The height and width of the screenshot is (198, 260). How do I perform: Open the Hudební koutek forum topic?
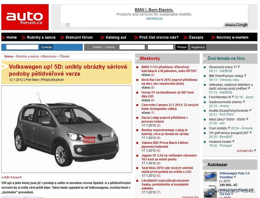tap(220, 142)
